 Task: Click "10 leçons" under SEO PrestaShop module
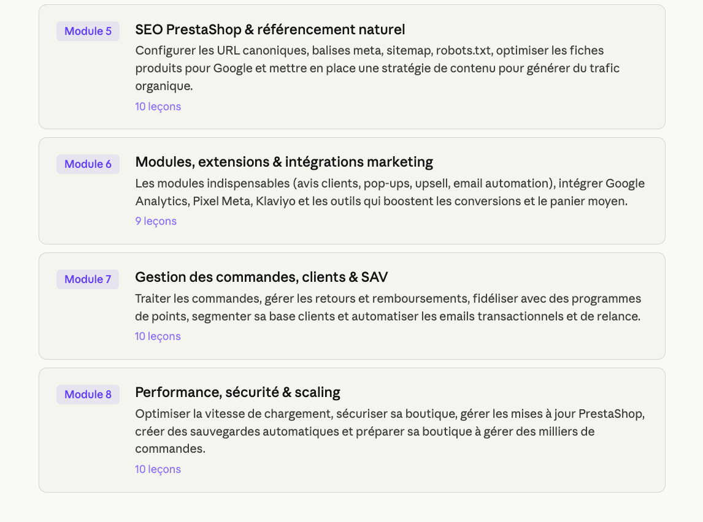click(158, 107)
